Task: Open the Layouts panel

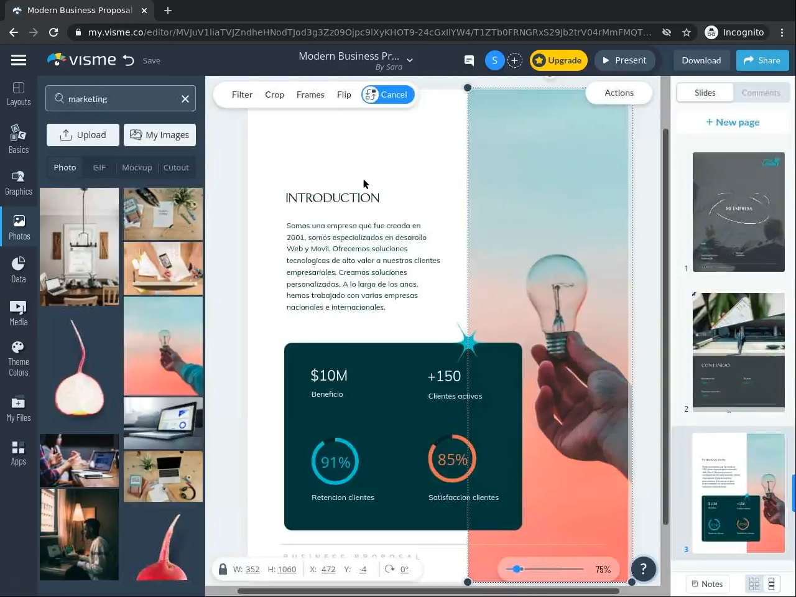Action: click(x=19, y=94)
